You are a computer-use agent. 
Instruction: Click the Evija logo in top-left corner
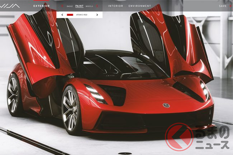[x=10, y=6]
